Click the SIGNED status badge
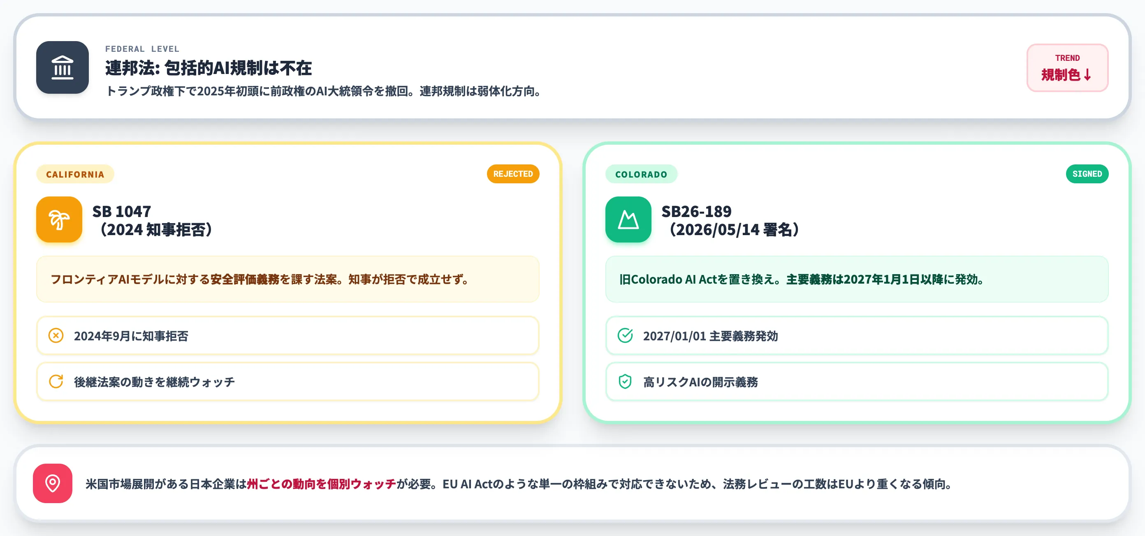Screen dimensions: 1145x536 click(x=1087, y=173)
